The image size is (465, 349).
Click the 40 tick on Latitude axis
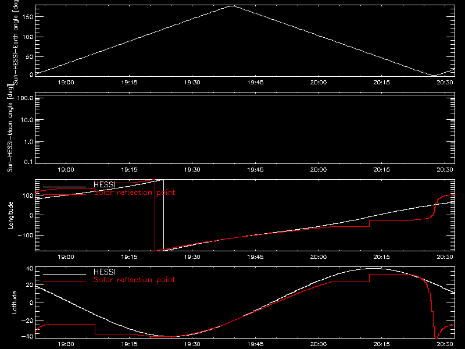[x=30, y=269]
